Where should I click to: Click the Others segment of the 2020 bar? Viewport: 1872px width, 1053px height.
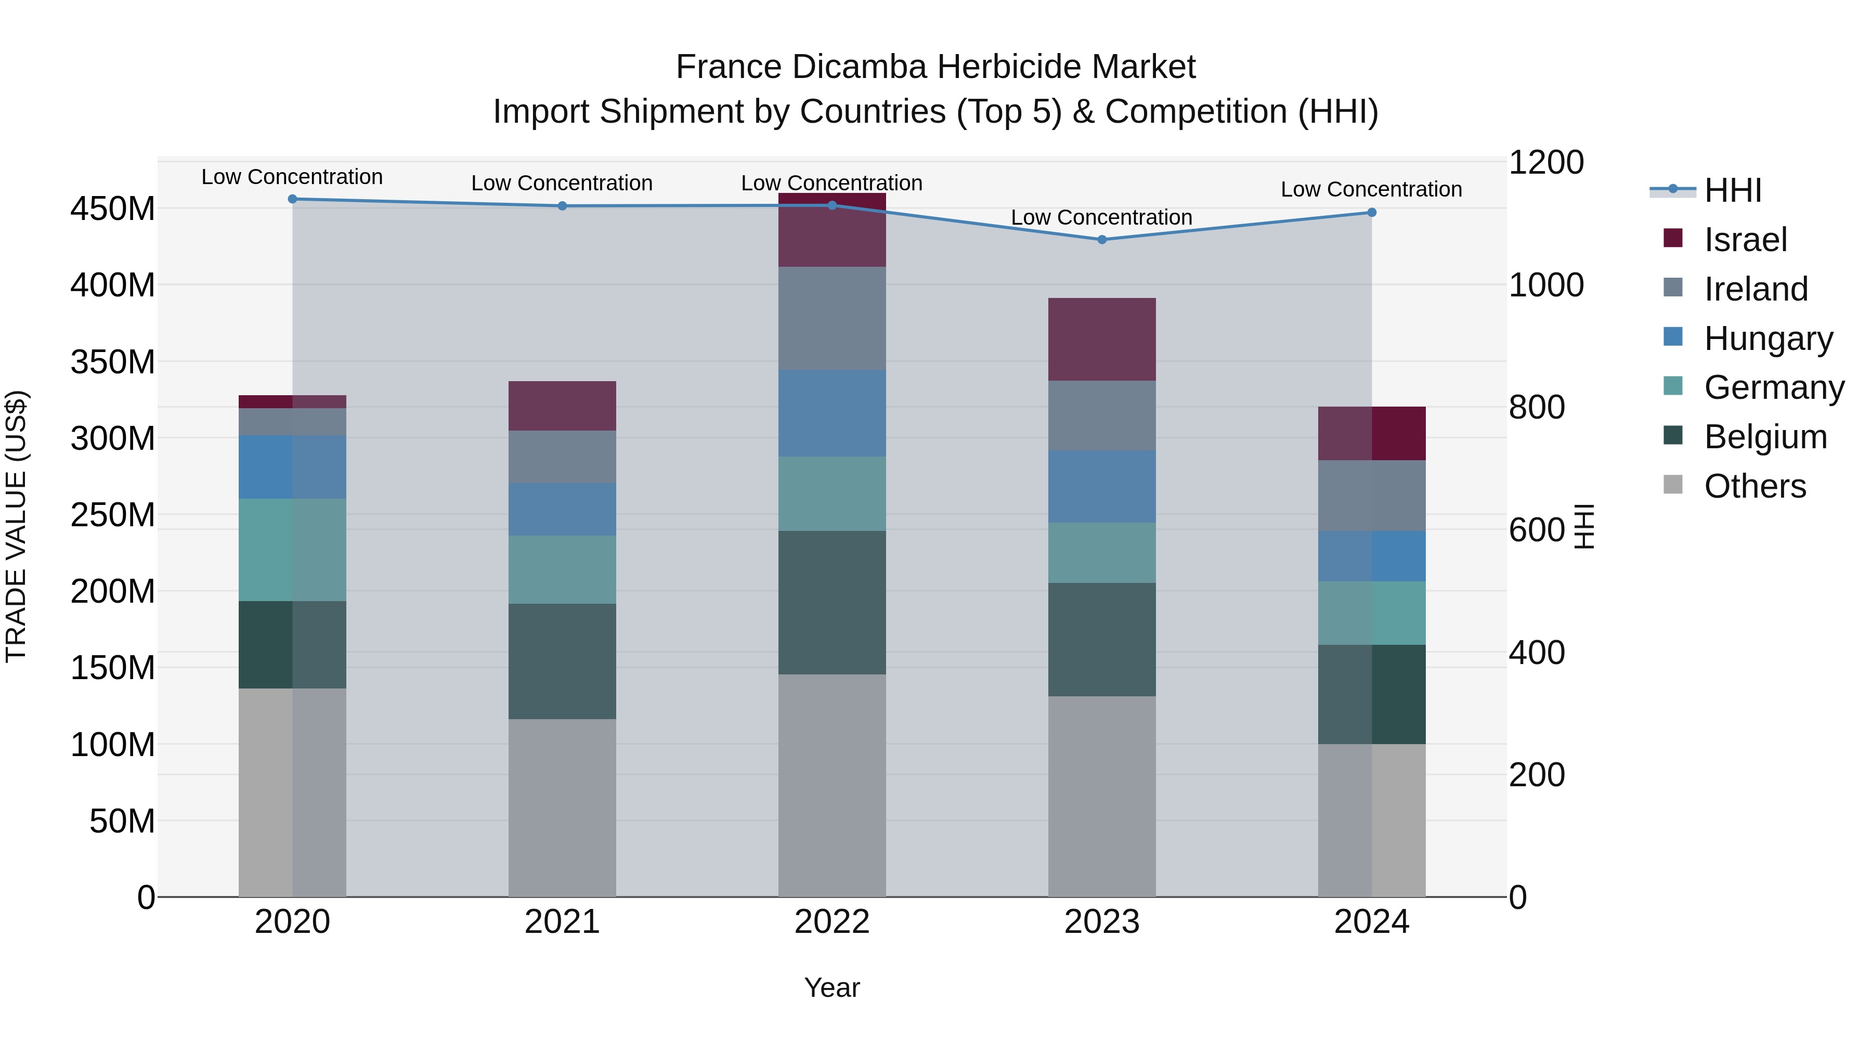pos(293,793)
